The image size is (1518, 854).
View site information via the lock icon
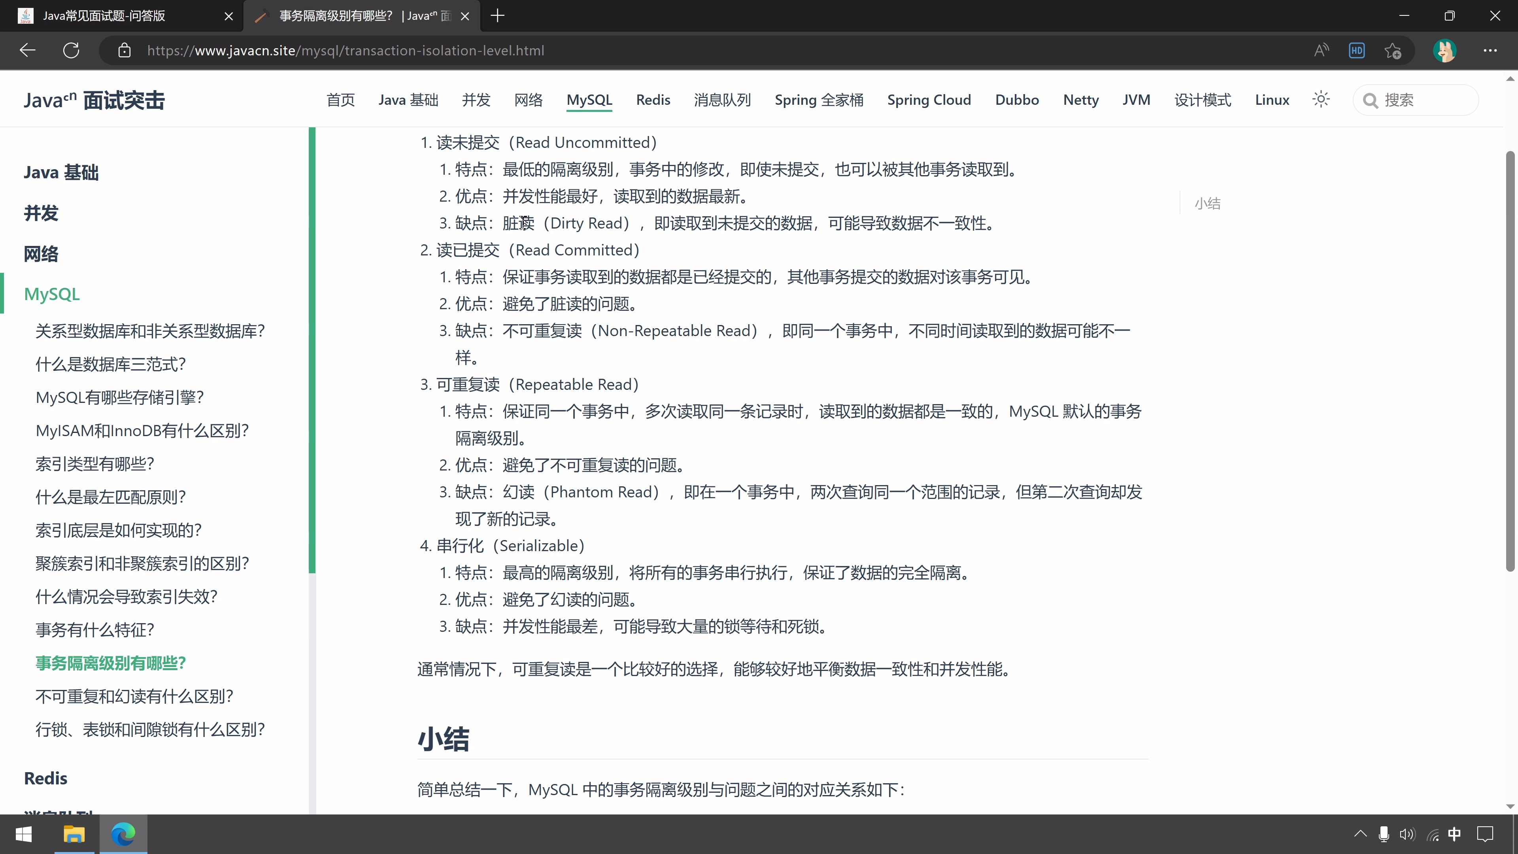[x=125, y=50]
